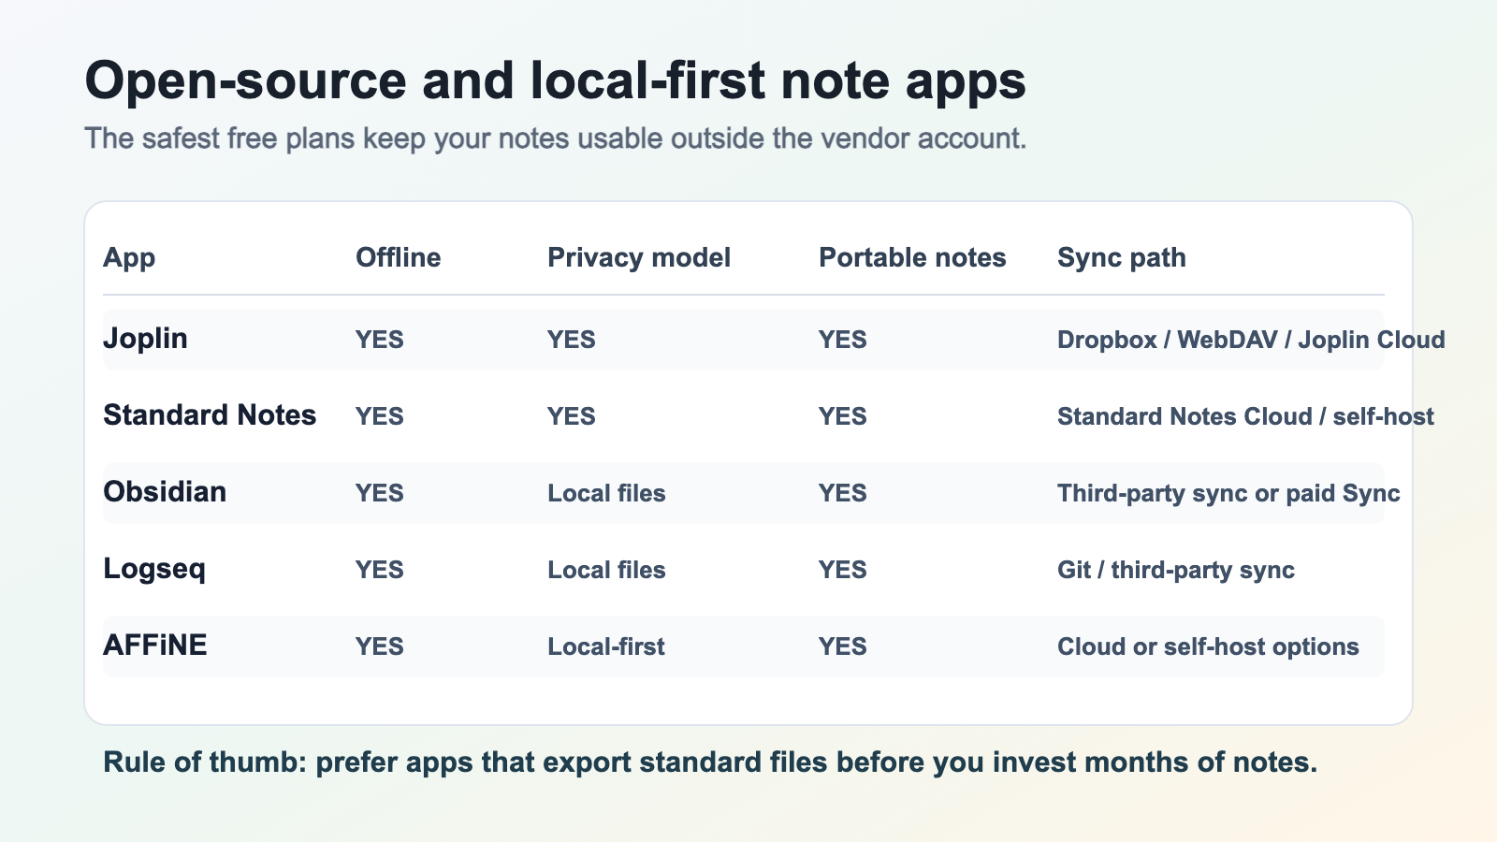Select the Obsidian app name

pyautogui.click(x=165, y=492)
